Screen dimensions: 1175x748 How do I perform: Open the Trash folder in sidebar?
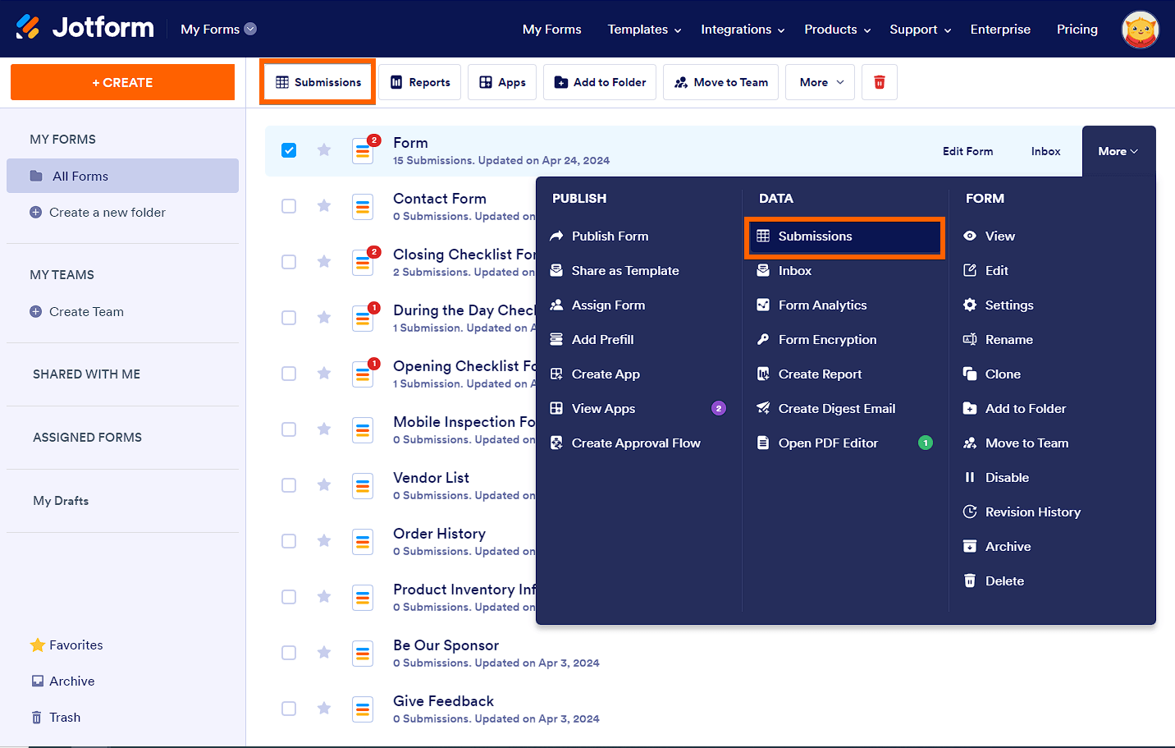pyautogui.click(x=65, y=718)
